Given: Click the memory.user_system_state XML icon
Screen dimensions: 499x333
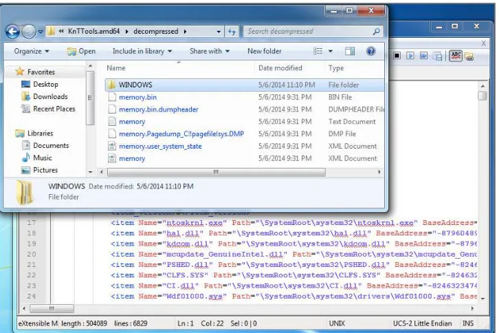Looking at the screenshot, I should point(112,147).
